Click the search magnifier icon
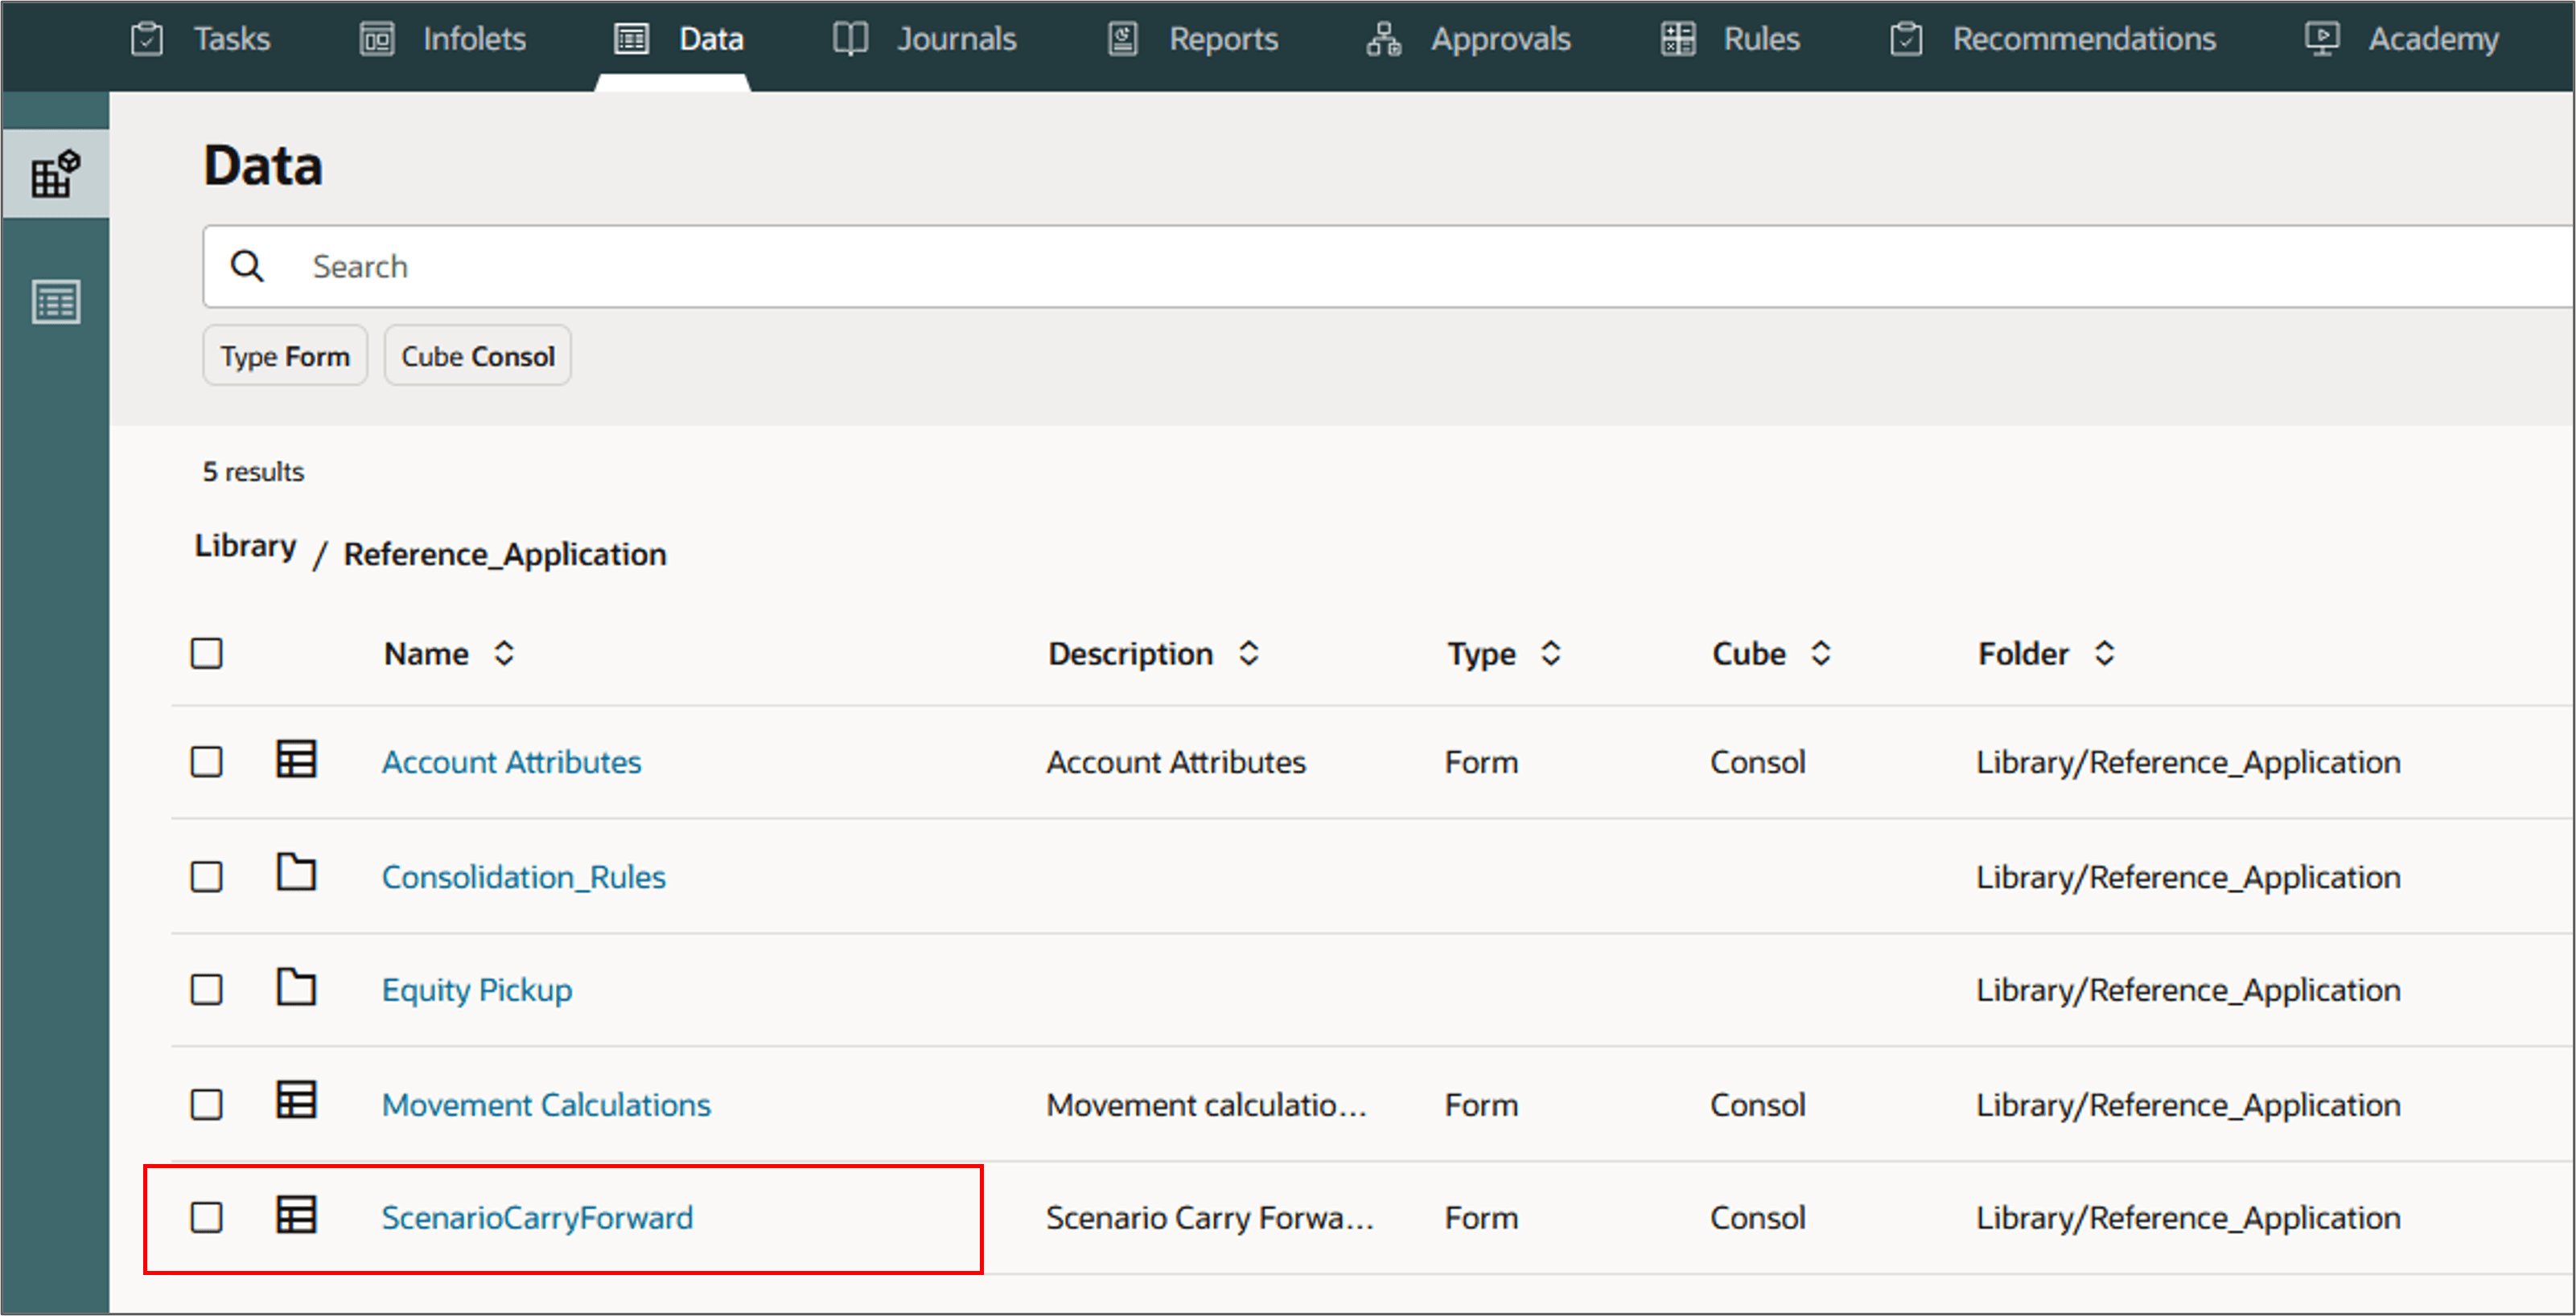The image size is (2576, 1316). coord(247,267)
